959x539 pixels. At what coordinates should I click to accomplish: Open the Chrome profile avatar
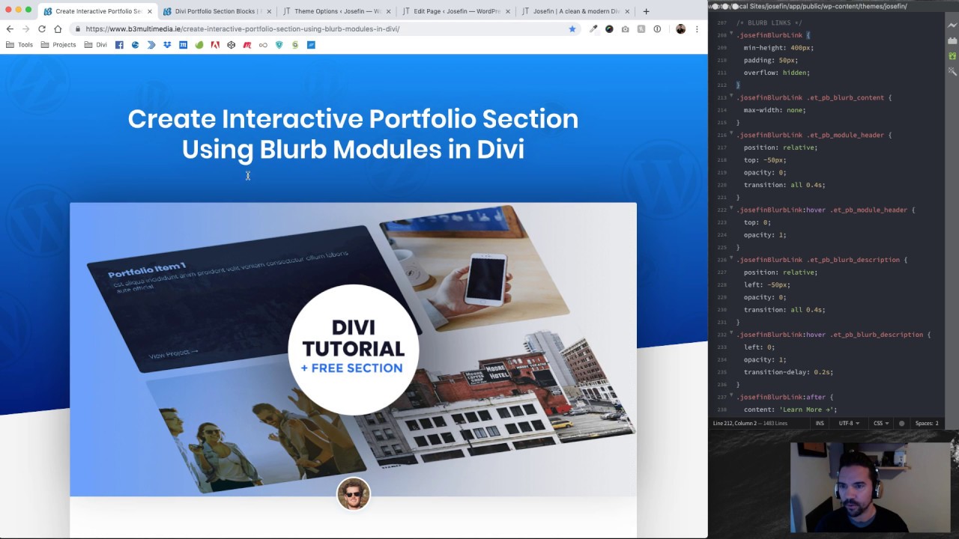coord(680,29)
